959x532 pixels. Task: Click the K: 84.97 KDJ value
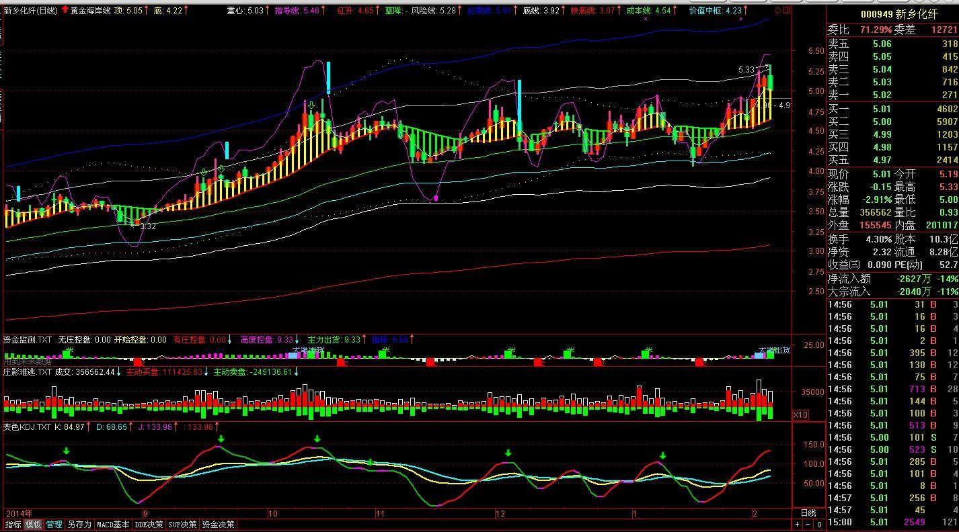(69, 427)
